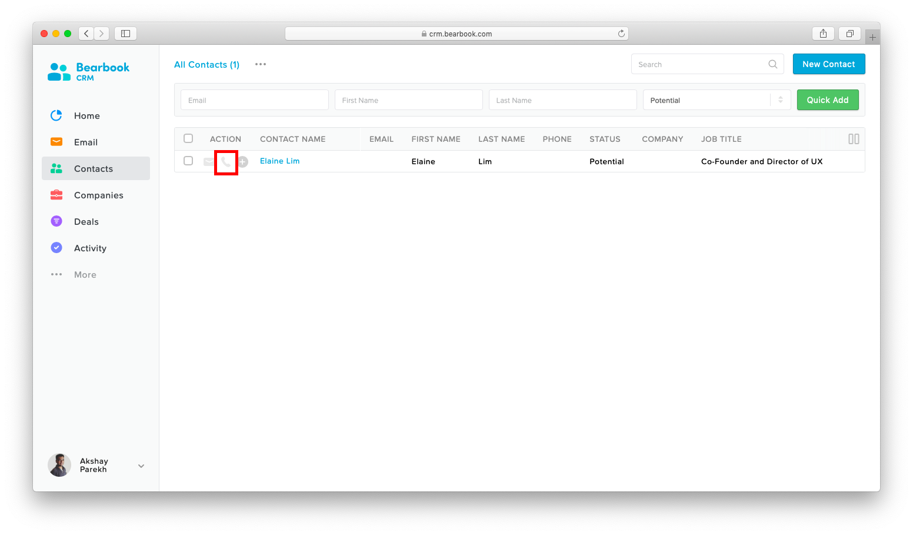Viewport: 913px width, 535px height.
Task: Click the 'Potential' status cell for Elaine
Action: [x=607, y=161]
